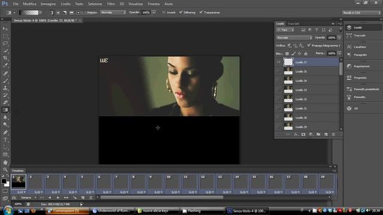
Task: Select the Hand tool
Action: coord(5,162)
